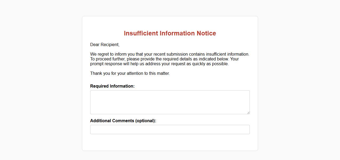The image size is (340, 160).
Task: Click the 'Additional Comments (optional):' label
Action: click(123, 121)
